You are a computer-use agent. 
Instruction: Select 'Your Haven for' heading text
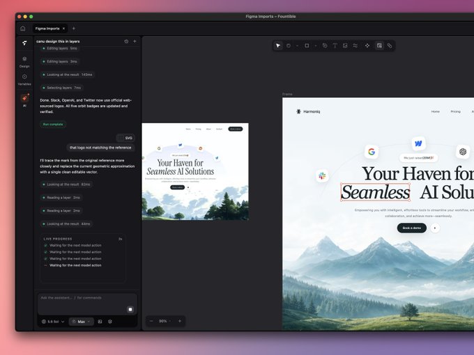click(418, 173)
